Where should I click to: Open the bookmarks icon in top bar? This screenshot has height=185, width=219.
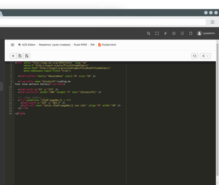pyautogui.click(x=182, y=34)
